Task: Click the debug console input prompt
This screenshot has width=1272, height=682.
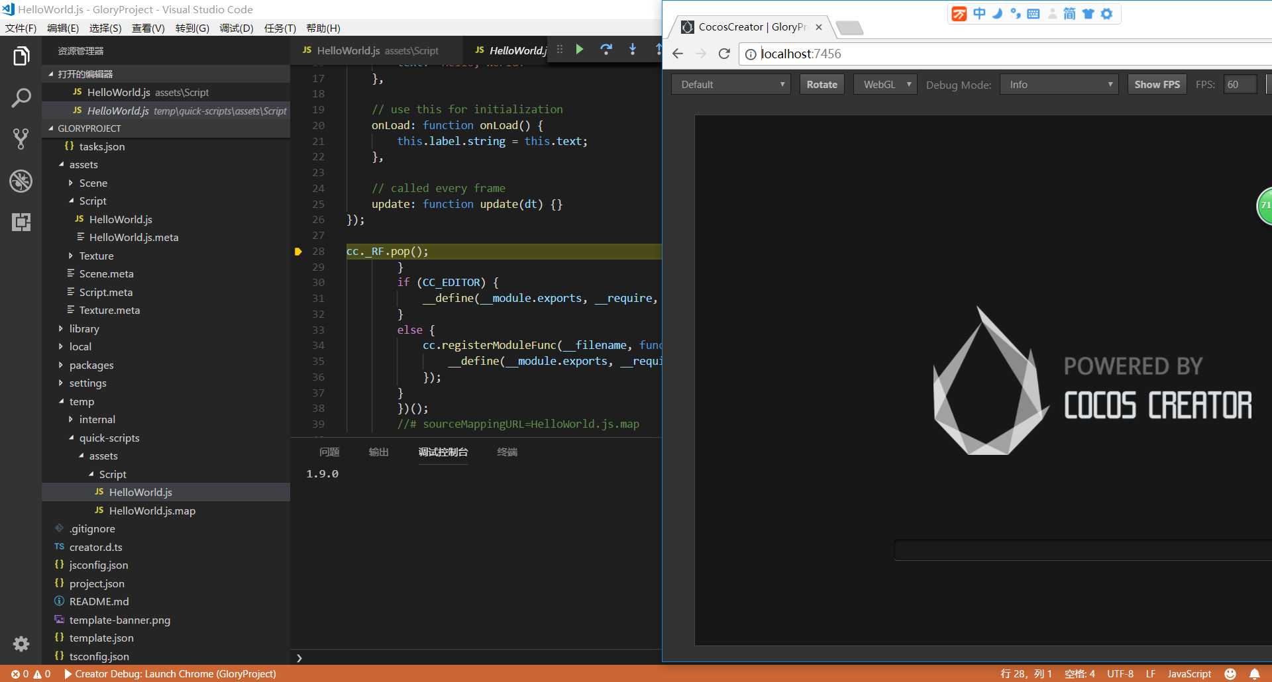Action: click(x=477, y=658)
